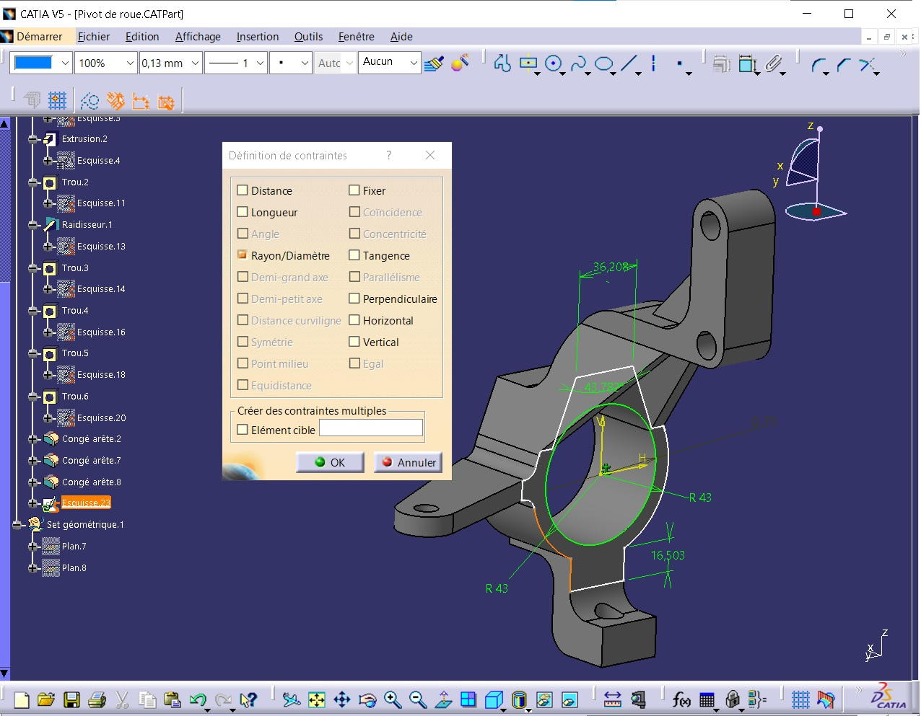Select the Profile sketch tool
Image resolution: width=921 pixels, height=716 pixels.
tap(502, 63)
